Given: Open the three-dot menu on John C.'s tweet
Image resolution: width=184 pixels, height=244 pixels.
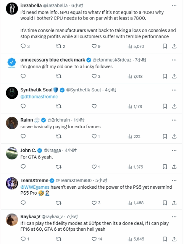Looking at the screenshot, I should click(x=174, y=150).
